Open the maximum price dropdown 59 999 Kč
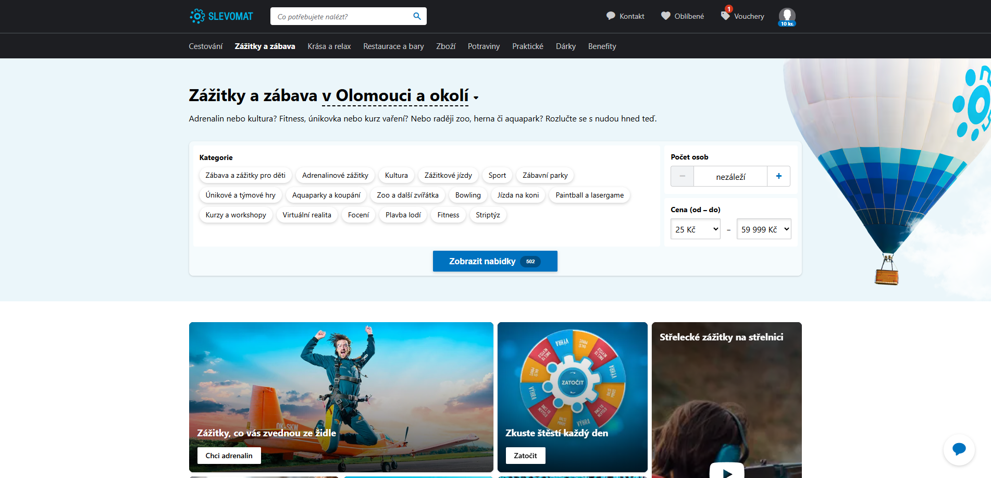Screen dimensions: 991x478 click(764, 229)
